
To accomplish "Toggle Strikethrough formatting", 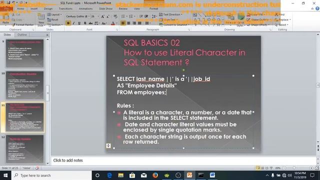I will point(90,23).
